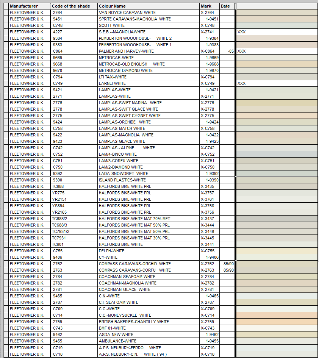
Task: Click the Code of the shade header
Action: 74,6
